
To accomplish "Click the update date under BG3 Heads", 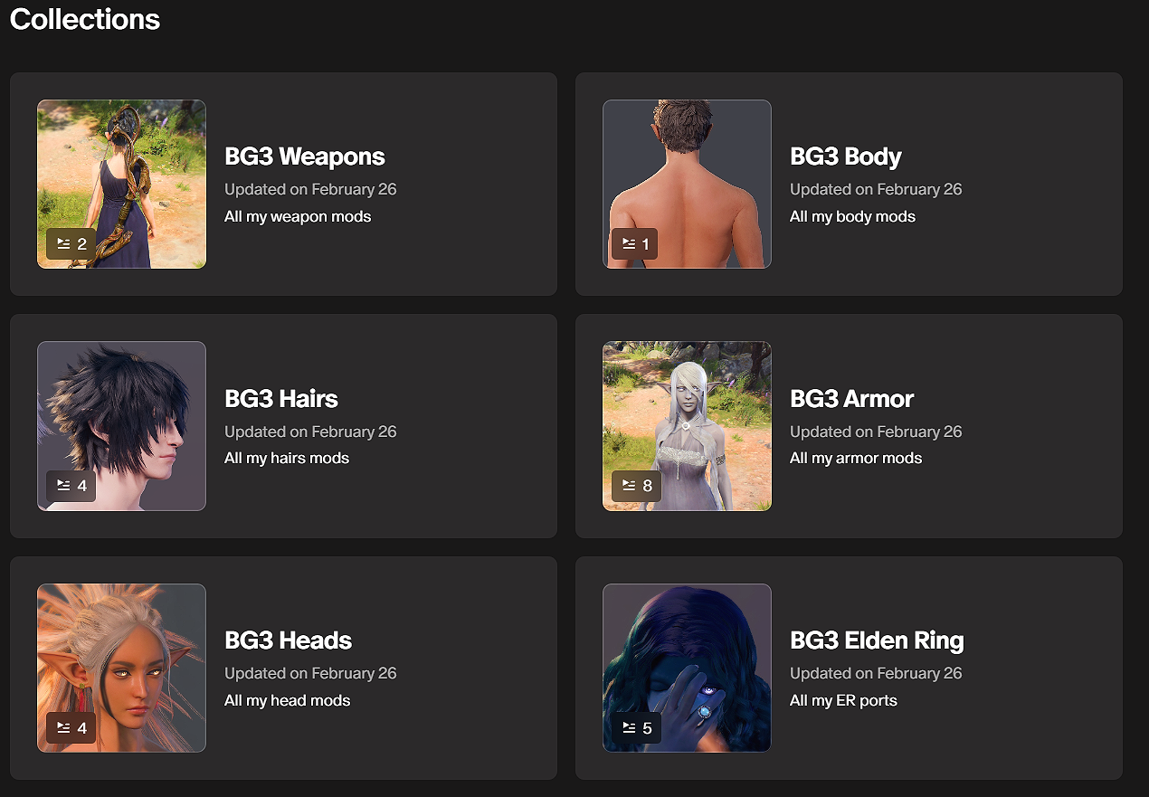I will (310, 673).
